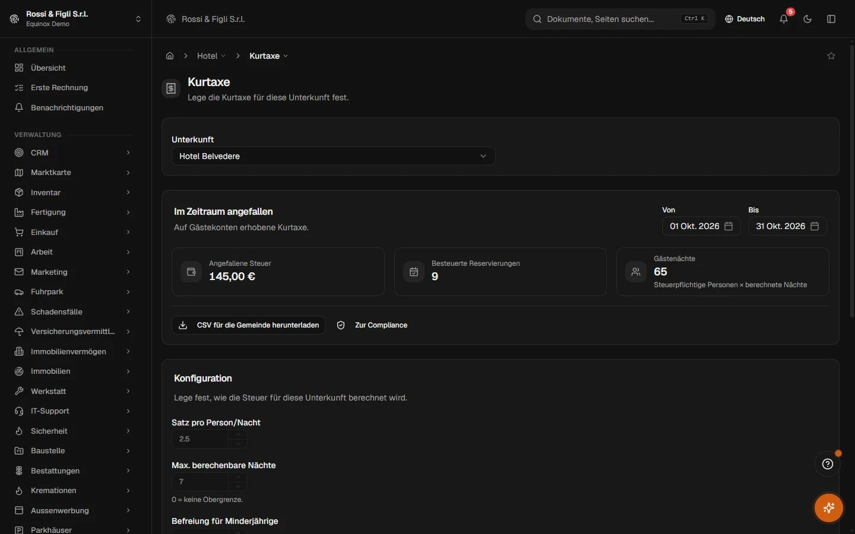The height and width of the screenshot is (534, 855).
Task: Open Fertigung sidebar menu item
Action: (x=73, y=212)
